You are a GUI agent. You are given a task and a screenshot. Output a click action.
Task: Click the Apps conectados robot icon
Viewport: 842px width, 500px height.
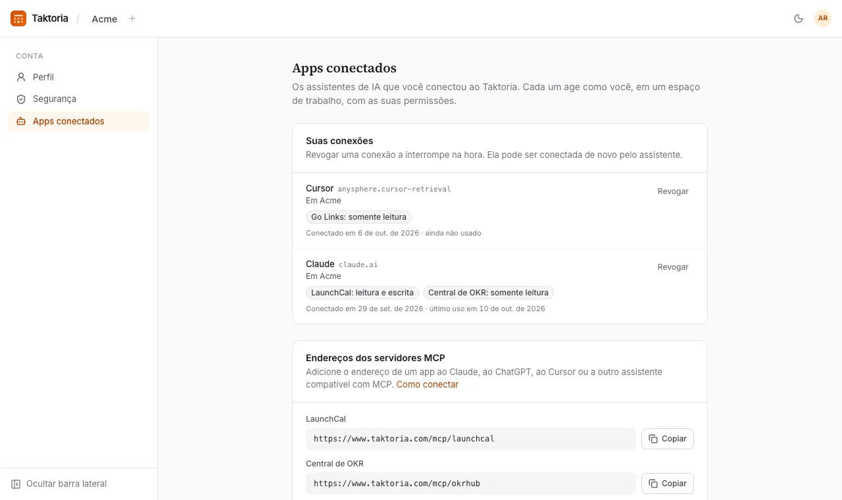click(21, 121)
